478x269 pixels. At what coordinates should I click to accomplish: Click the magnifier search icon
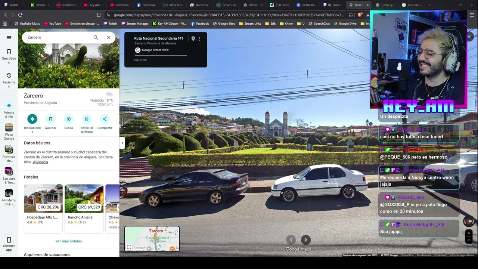click(96, 37)
